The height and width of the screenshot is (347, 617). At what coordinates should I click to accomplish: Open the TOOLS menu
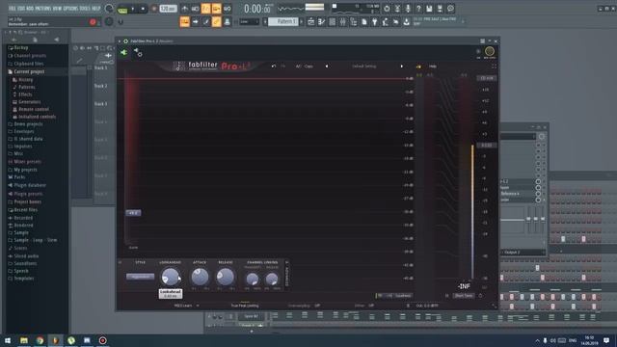(85, 9)
